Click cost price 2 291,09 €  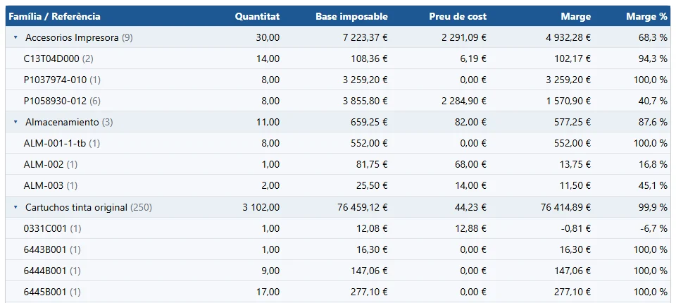[464, 37]
